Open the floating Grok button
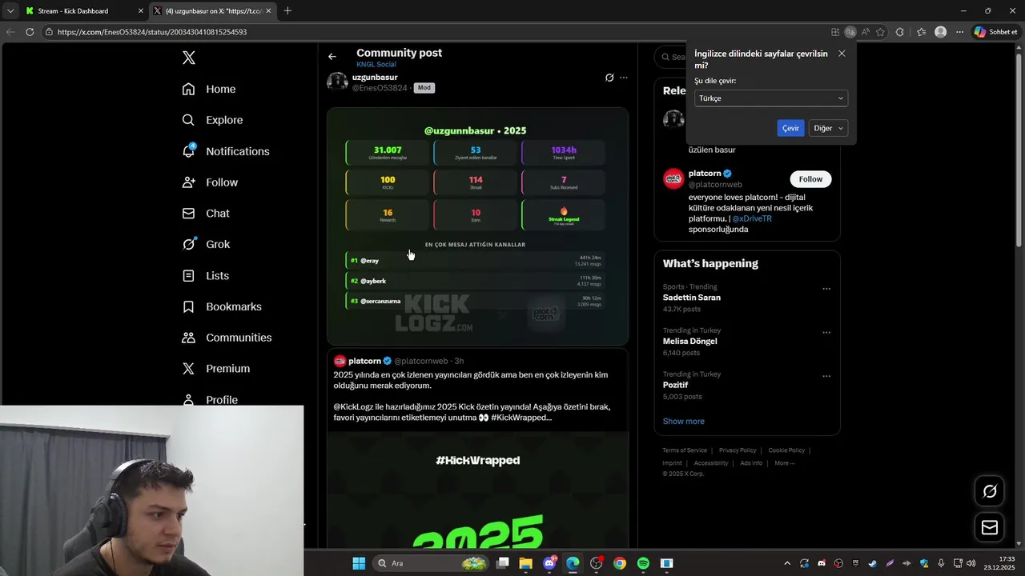Image resolution: width=1025 pixels, height=576 pixels. pyautogui.click(x=990, y=491)
